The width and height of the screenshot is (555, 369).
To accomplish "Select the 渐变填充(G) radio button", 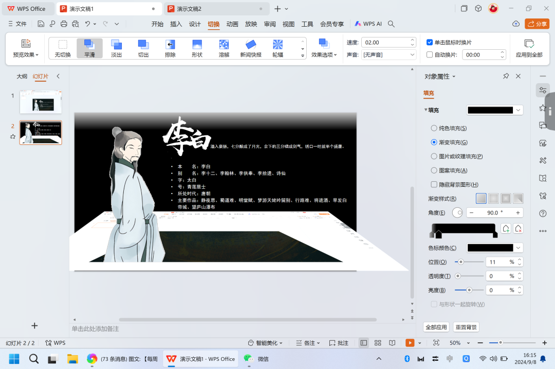I will point(434,142).
